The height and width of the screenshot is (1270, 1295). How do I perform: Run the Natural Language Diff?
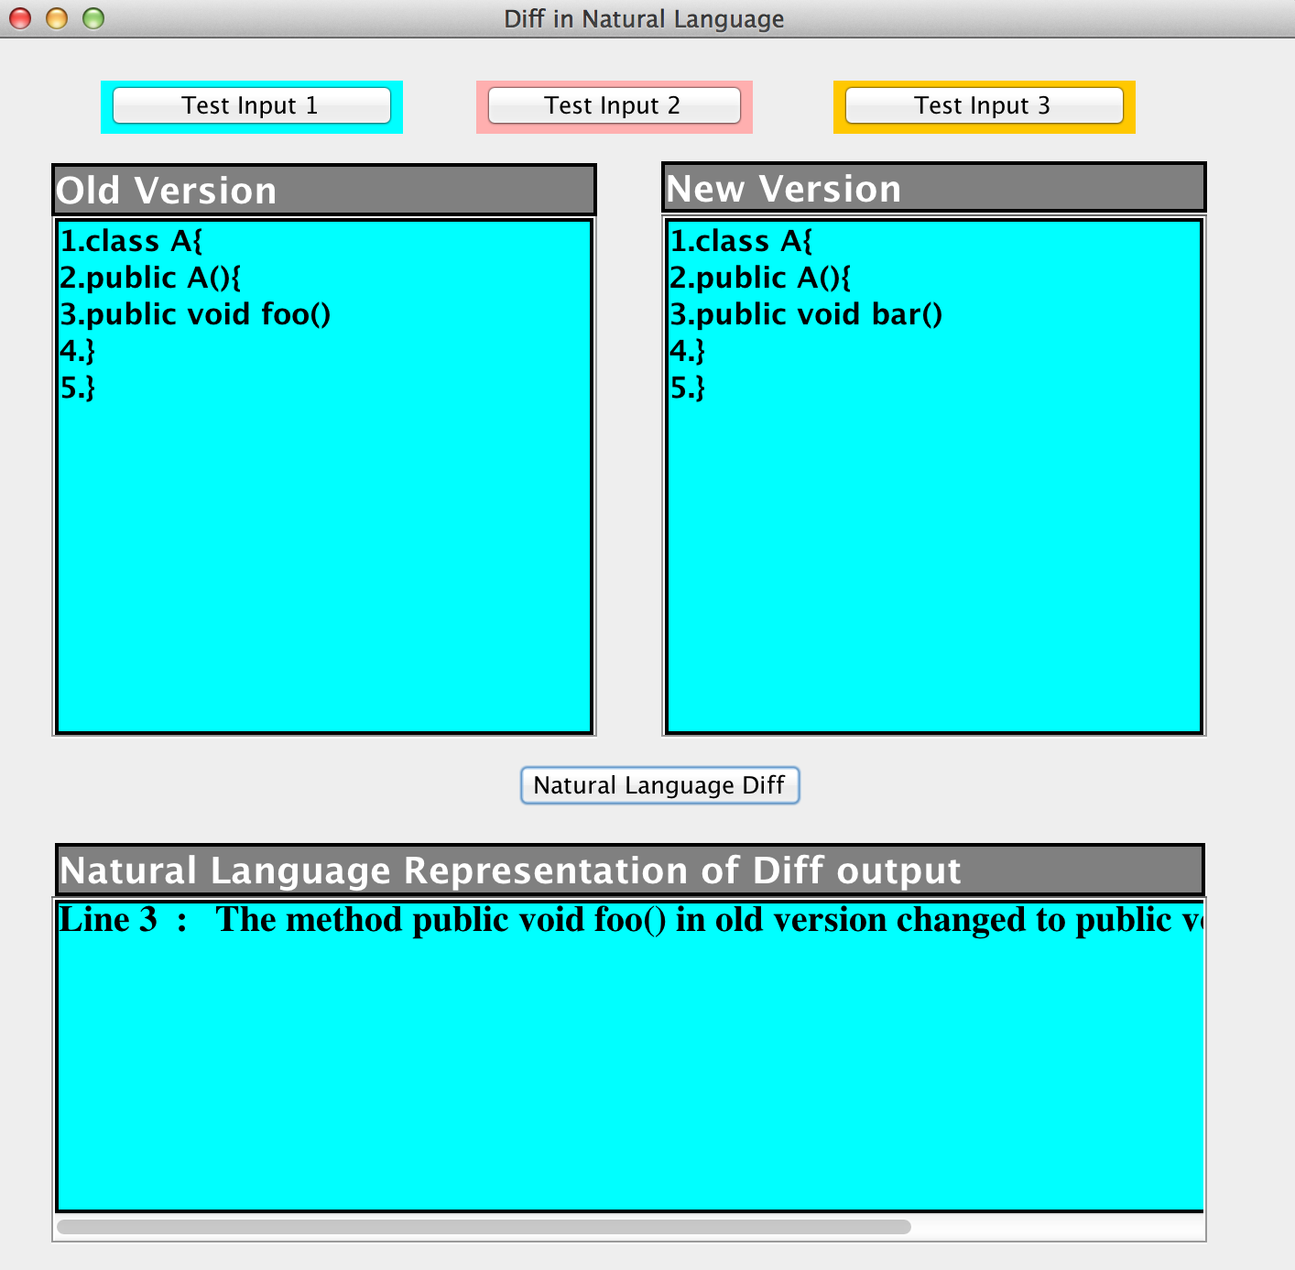659,785
